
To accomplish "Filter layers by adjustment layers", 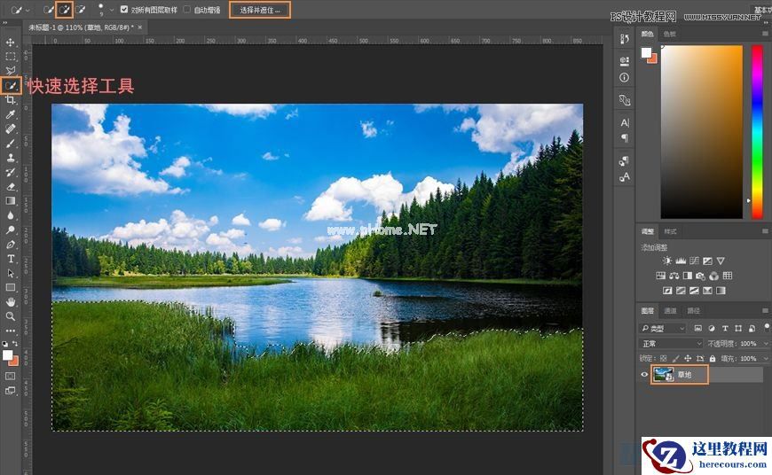I will click(x=712, y=328).
